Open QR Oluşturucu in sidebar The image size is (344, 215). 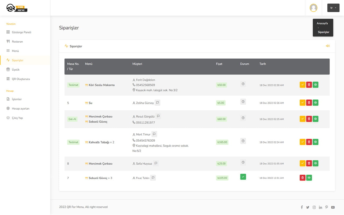(x=21, y=79)
